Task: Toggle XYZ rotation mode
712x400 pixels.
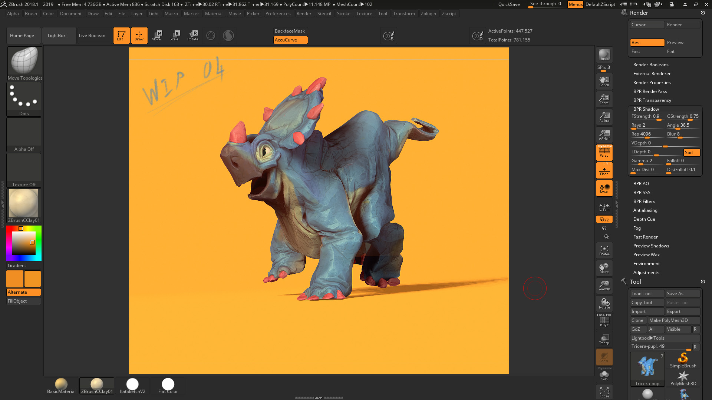Action: click(604, 219)
